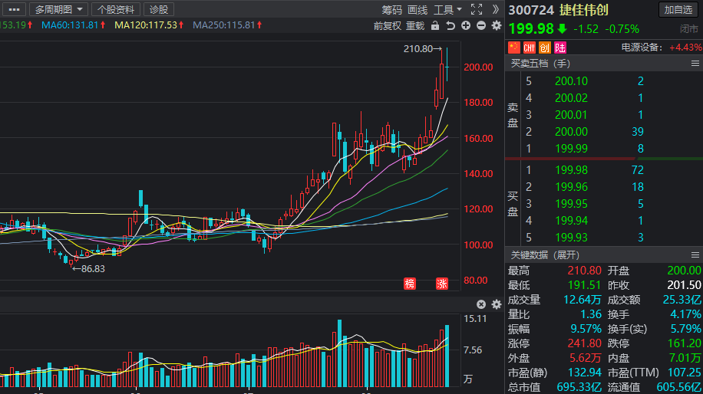Click buy level 4 price 199.94
703x394 pixels.
(571, 221)
